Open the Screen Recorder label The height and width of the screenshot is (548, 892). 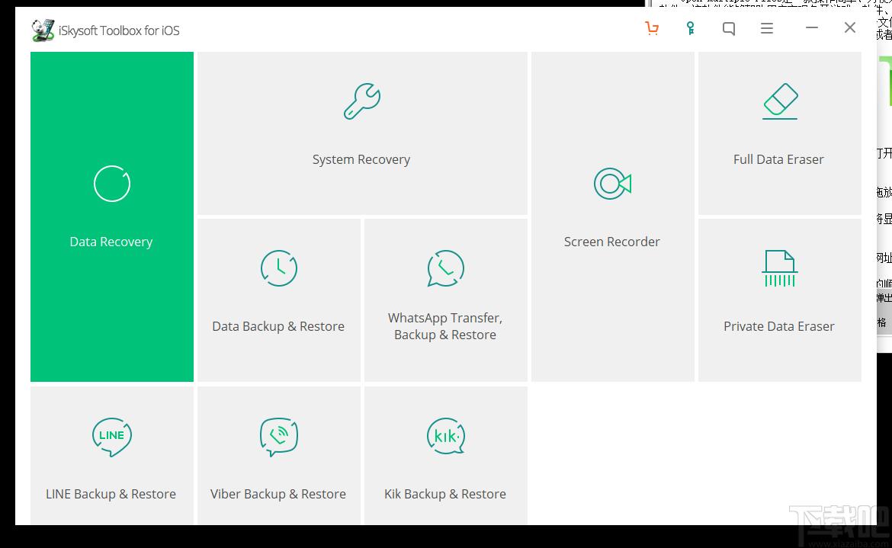(x=612, y=242)
